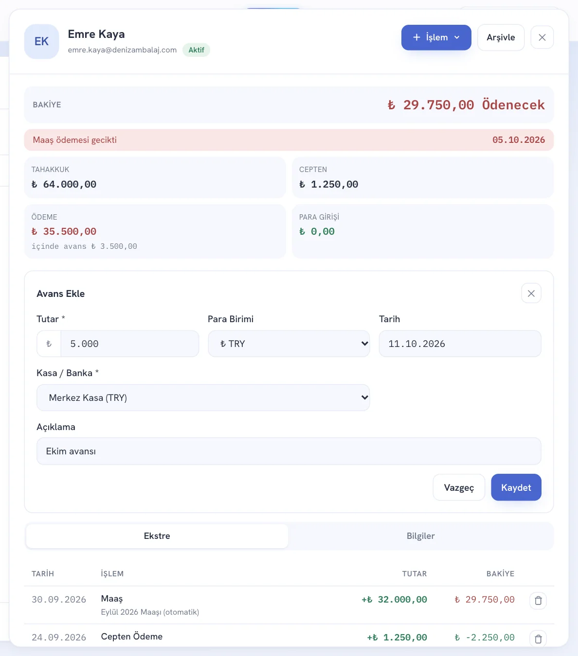Viewport: 578px width, 656px height.
Task: Close the Avans Ekle form
Action: tap(531, 293)
